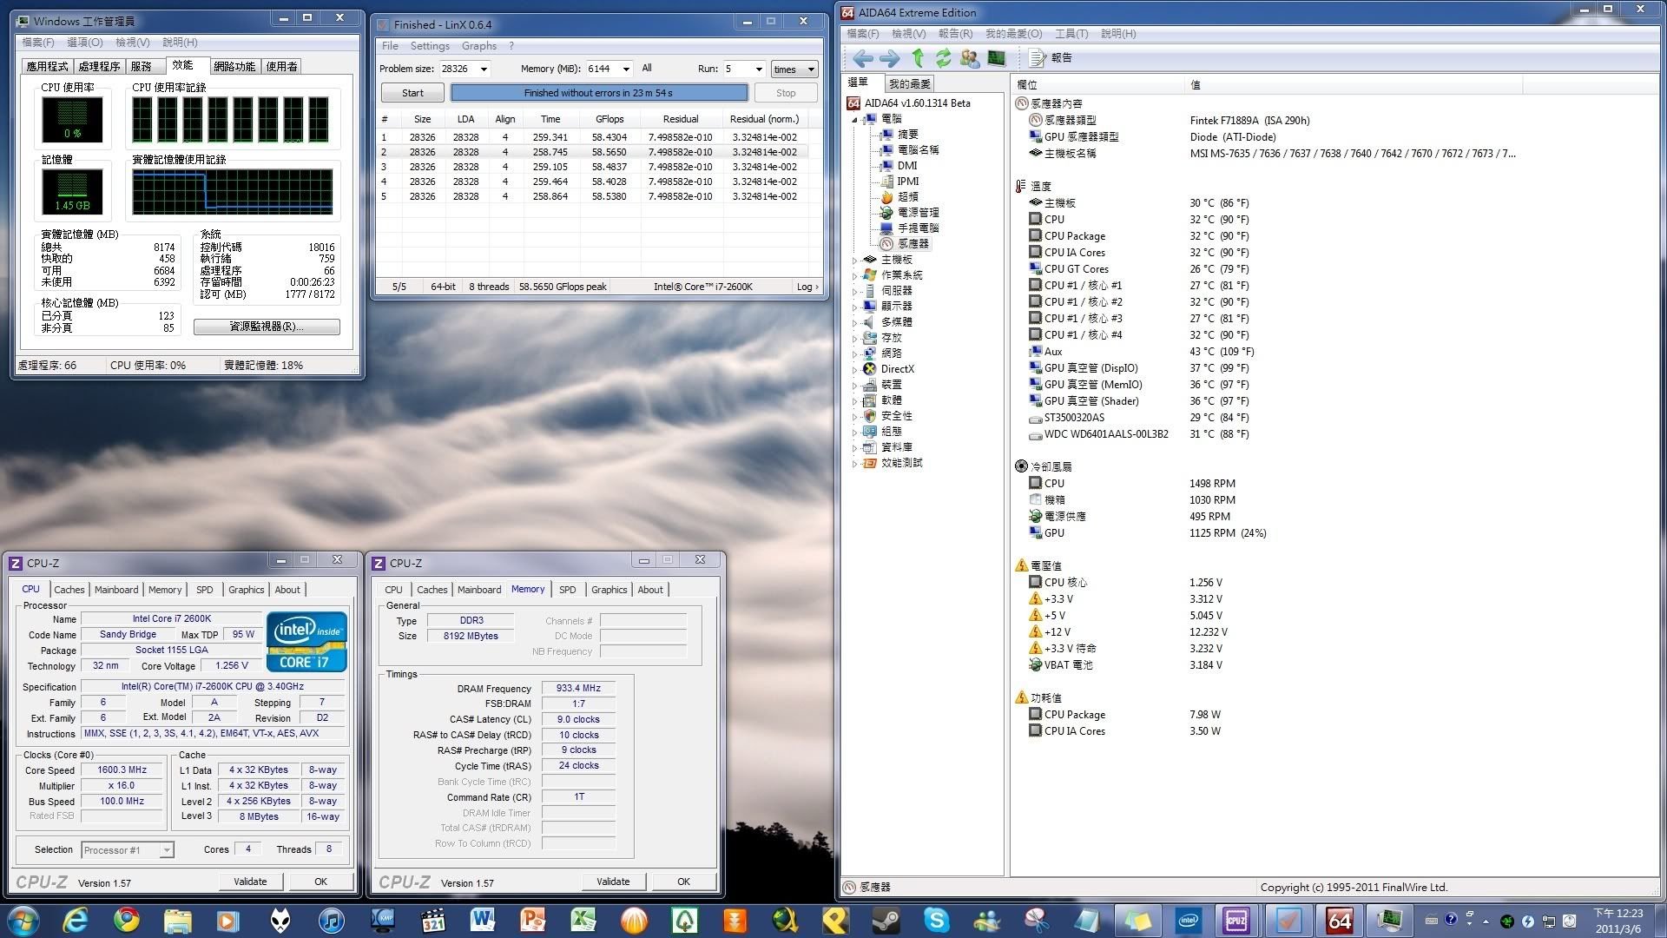This screenshot has height=938, width=1667.
Task: Click the 欄位 column header in AIDA64
Action: click(x=1097, y=84)
